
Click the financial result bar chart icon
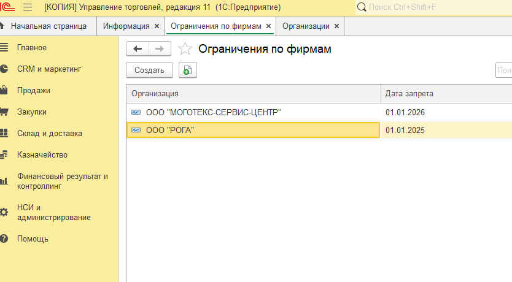pyautogui.click(x=4, y=181)
